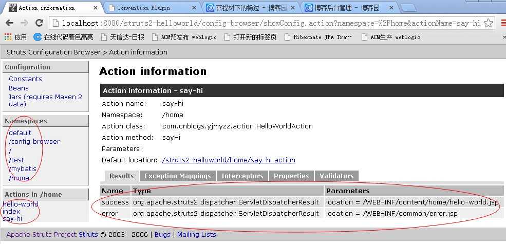The image size is (506, 244).
Task: Select the /home namespace
Action: (x=18, y=178)
